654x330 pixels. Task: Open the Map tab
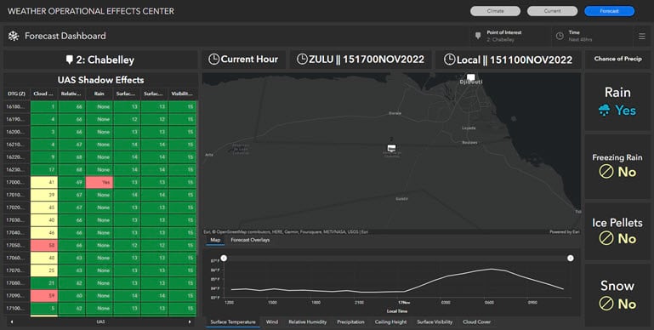(215, 240)
